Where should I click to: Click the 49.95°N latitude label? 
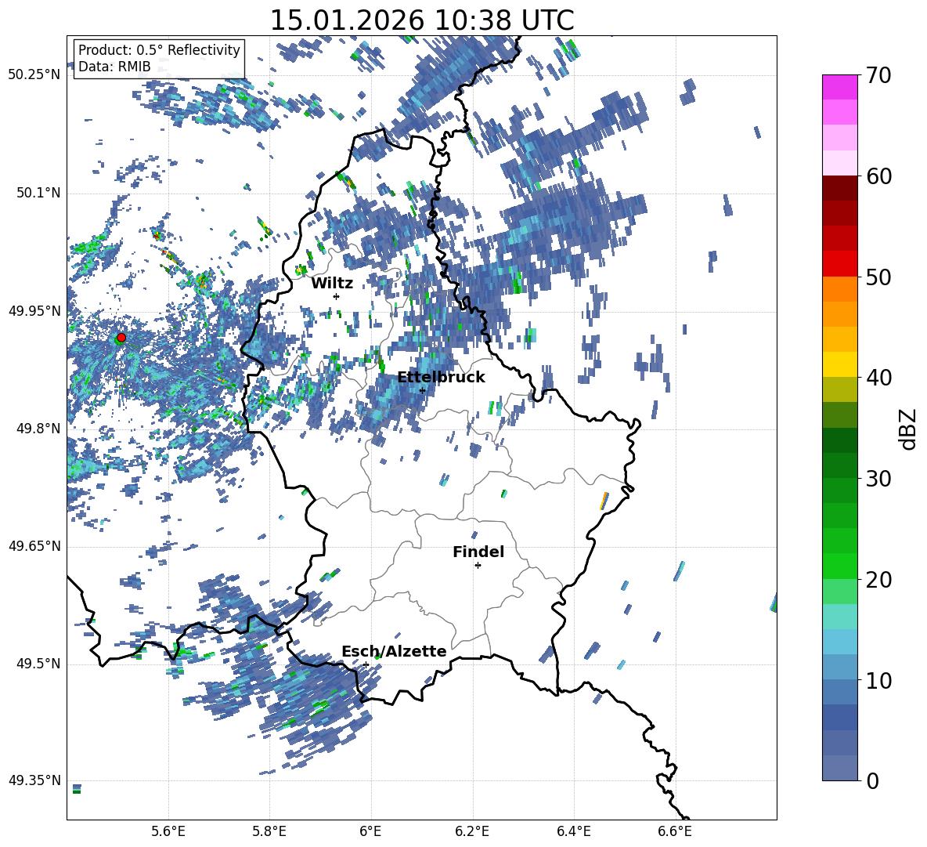[x=34, y=311]
